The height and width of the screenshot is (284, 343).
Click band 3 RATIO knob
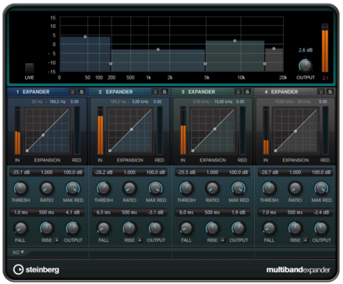(212, 188)
